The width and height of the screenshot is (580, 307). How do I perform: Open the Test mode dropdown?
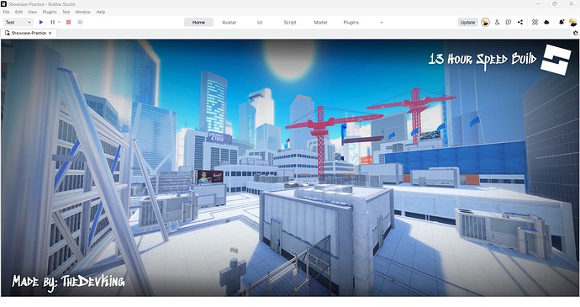tap(18, 22)
